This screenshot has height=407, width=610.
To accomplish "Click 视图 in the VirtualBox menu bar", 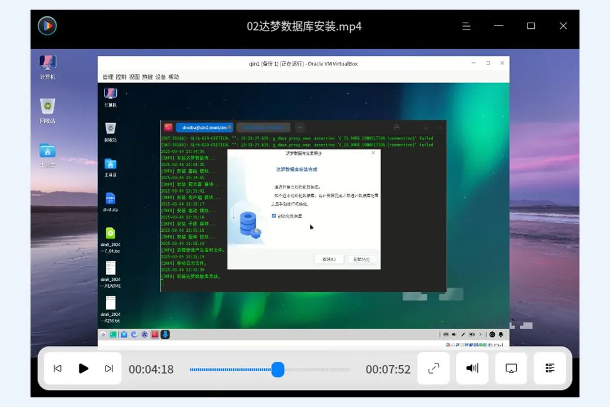I will pos(134,77).
